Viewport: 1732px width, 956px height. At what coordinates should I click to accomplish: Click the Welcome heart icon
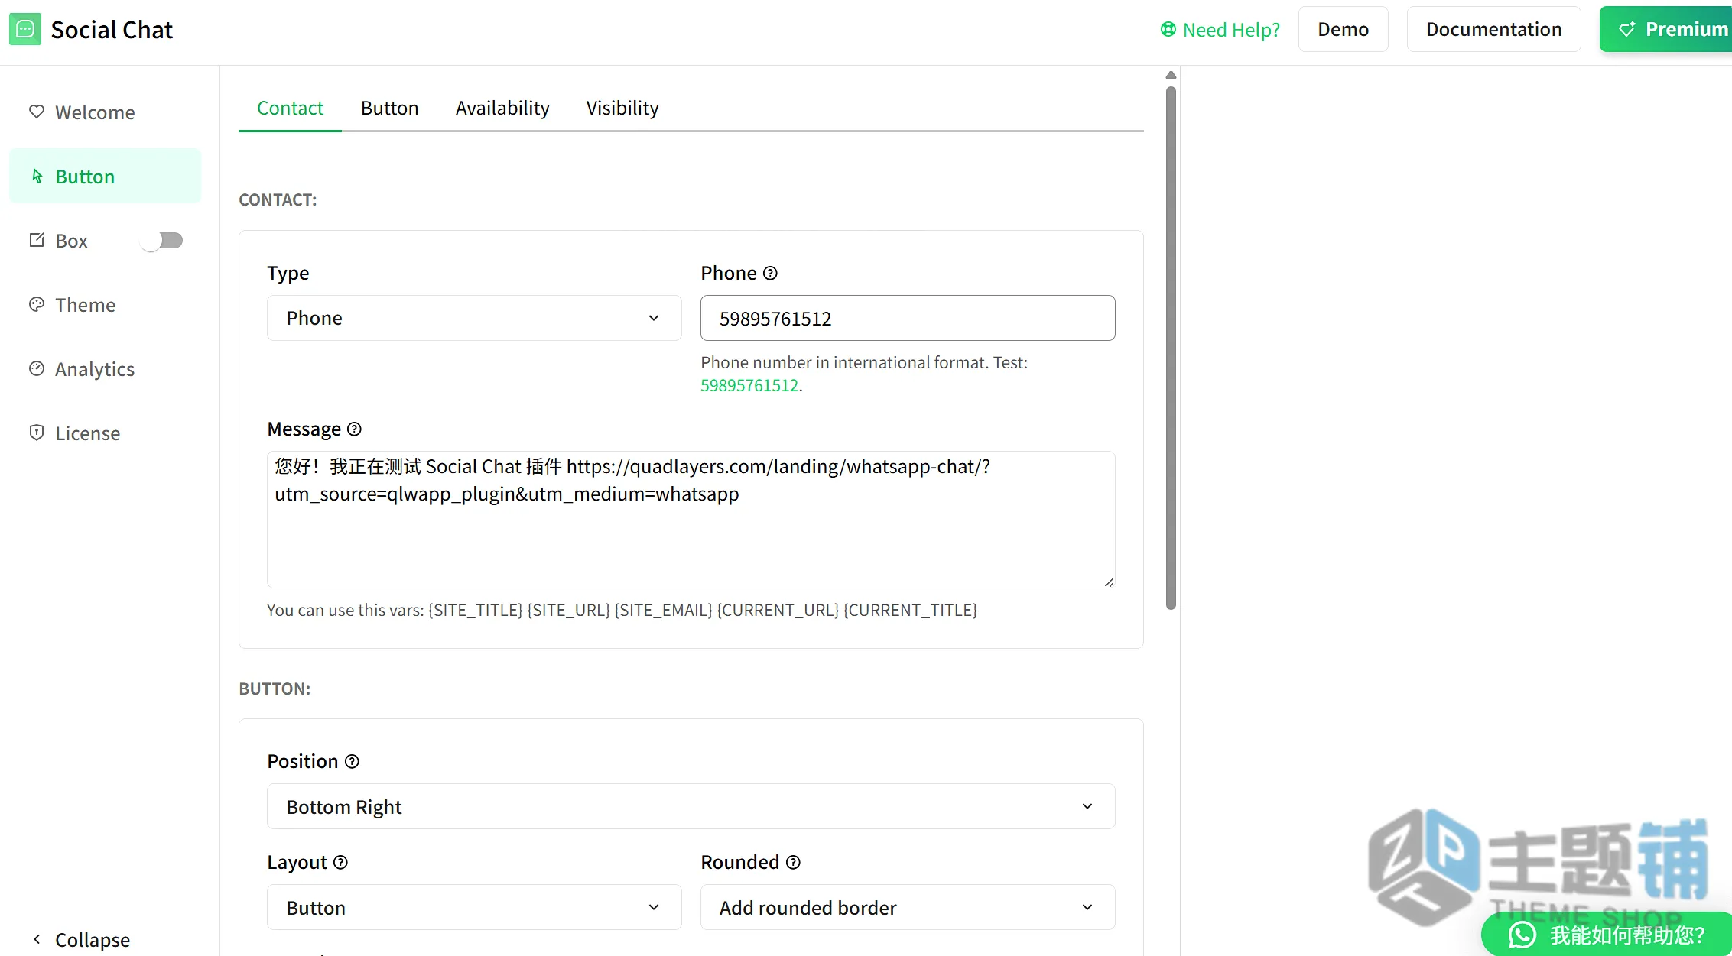tap(37, 112)
